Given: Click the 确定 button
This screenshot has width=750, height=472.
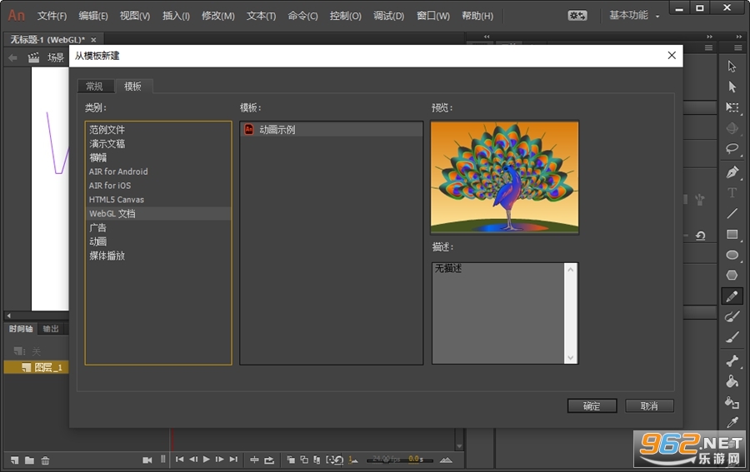Looking at the screenshot, I should tap(592, 406).
